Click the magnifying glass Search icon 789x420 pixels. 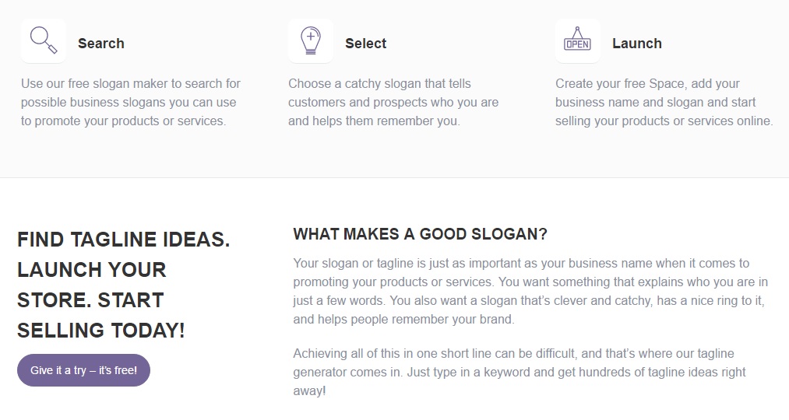click(44, 40)
